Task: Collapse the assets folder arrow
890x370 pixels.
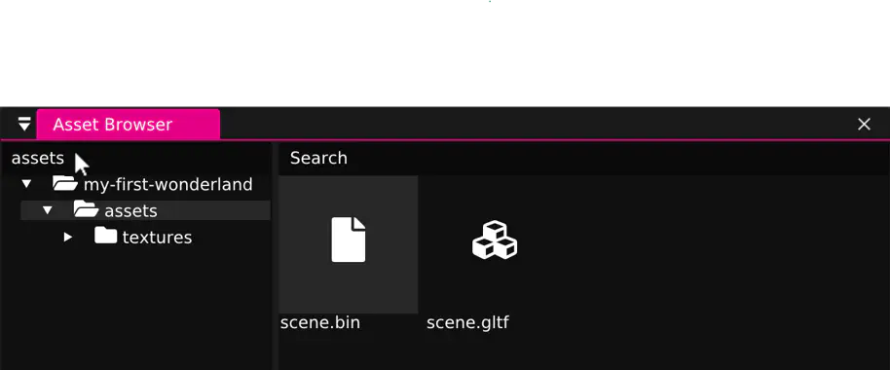Action: click(x=47, y=210)
